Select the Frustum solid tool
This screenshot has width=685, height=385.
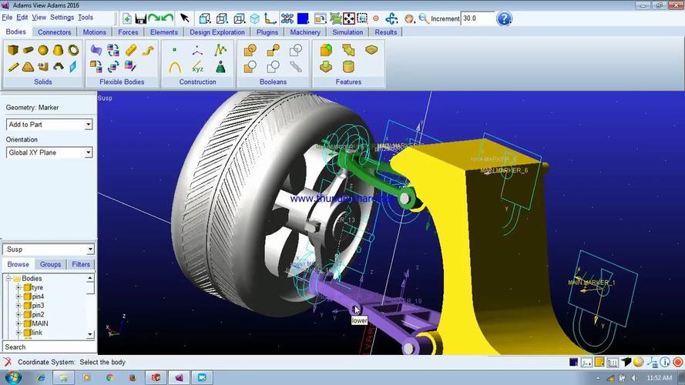point(58,50)
